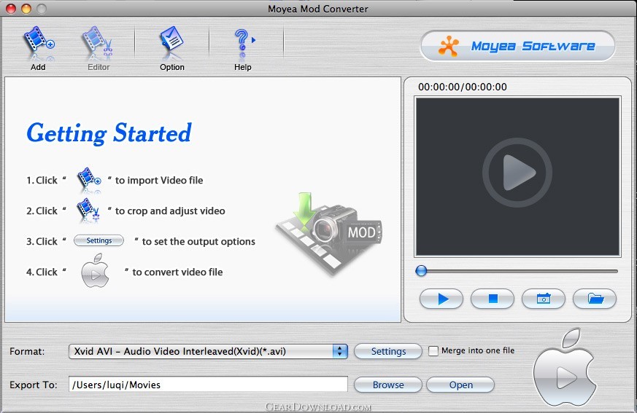Click the Moyea Software logo banner
Viewport: 637px width, 413px height.
point(517,46)
